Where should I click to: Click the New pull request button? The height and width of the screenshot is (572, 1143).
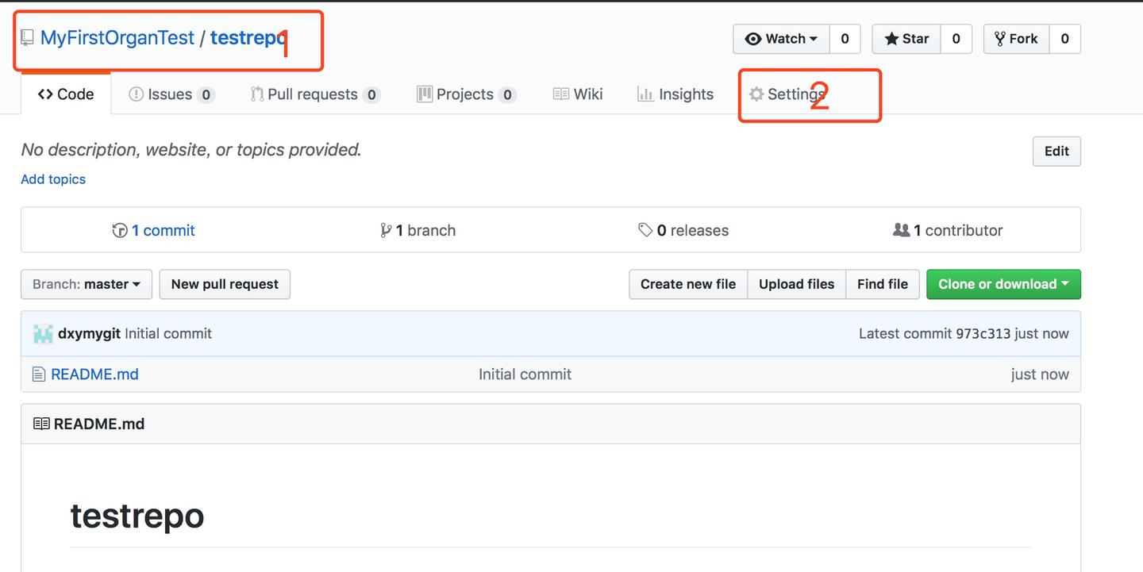click(x=225, y=284)
